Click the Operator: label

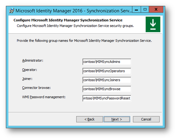(x=29, y=70)
